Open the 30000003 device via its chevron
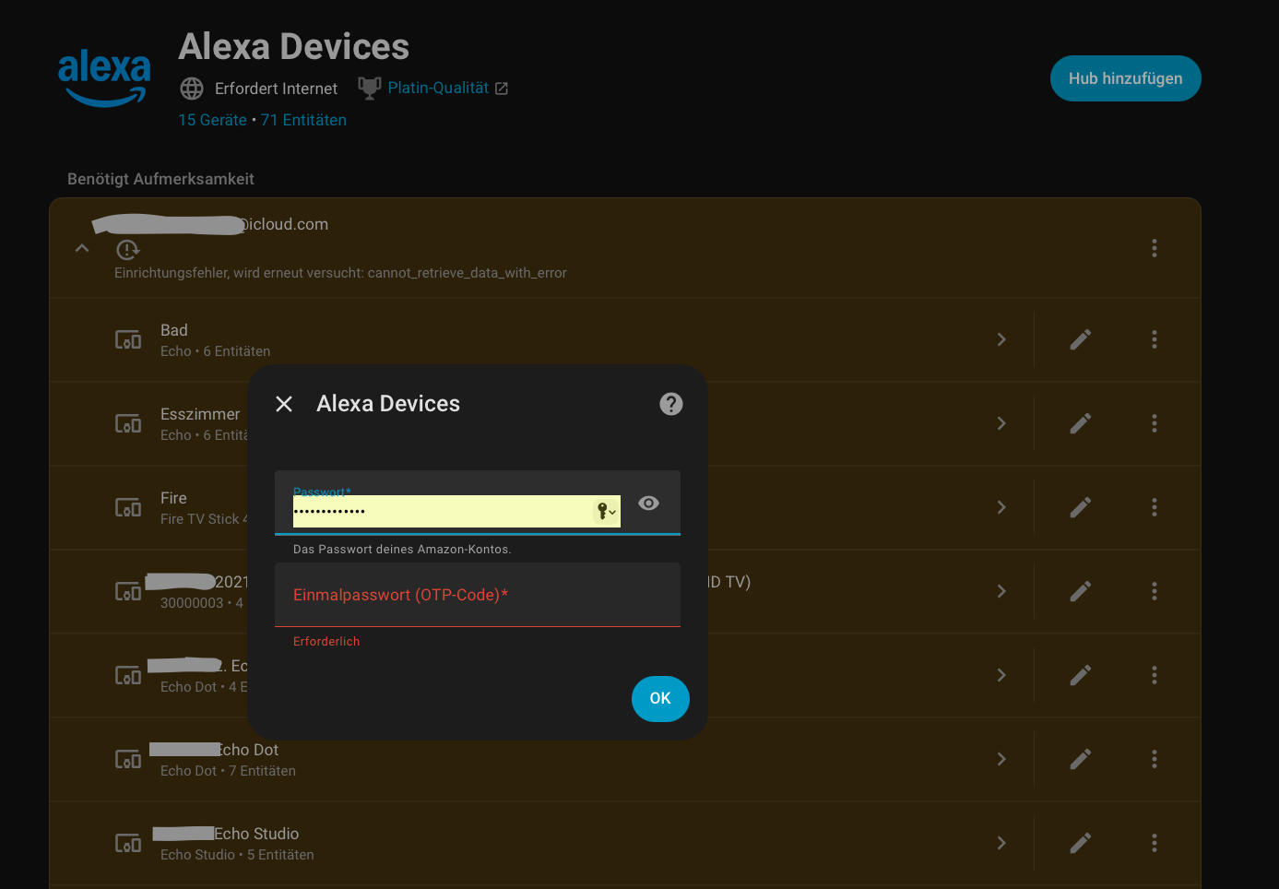Viewport: 1279px width, 889px height. tap(1001, 592)
